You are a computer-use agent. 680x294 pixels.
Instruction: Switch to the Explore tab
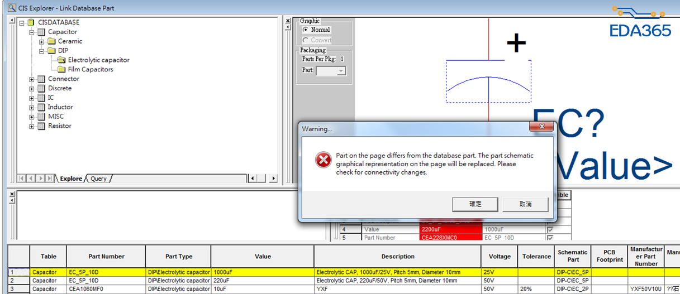pos(71,179)
